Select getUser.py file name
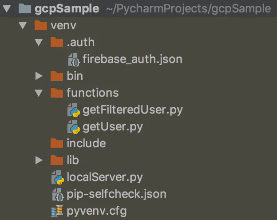 [x=113, y=127]
